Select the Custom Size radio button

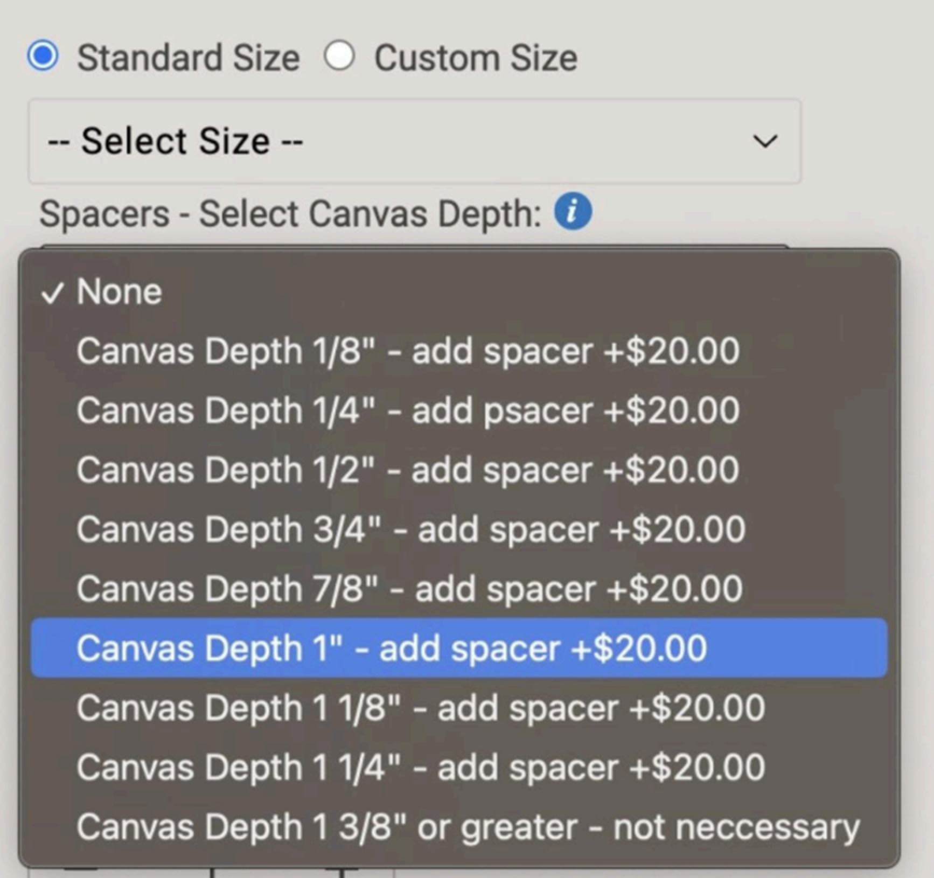(x=339, y=56)
